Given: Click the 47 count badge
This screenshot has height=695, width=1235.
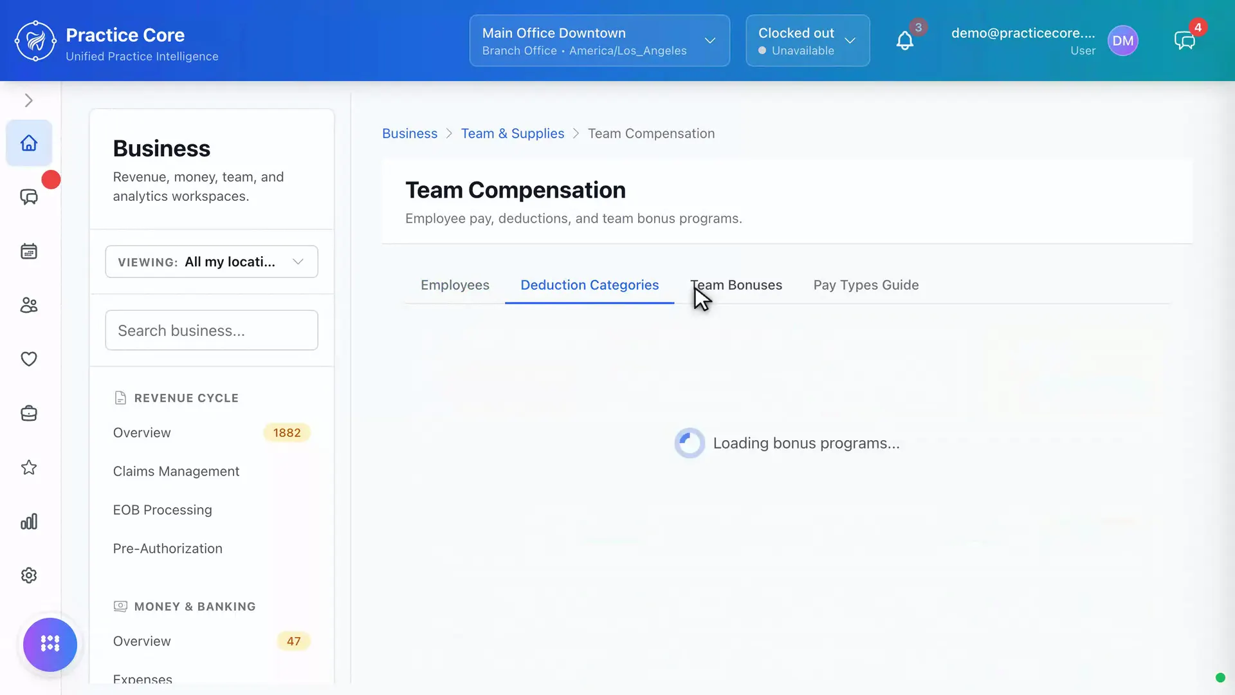Looking at the screenshot, I should pos(293,641).
